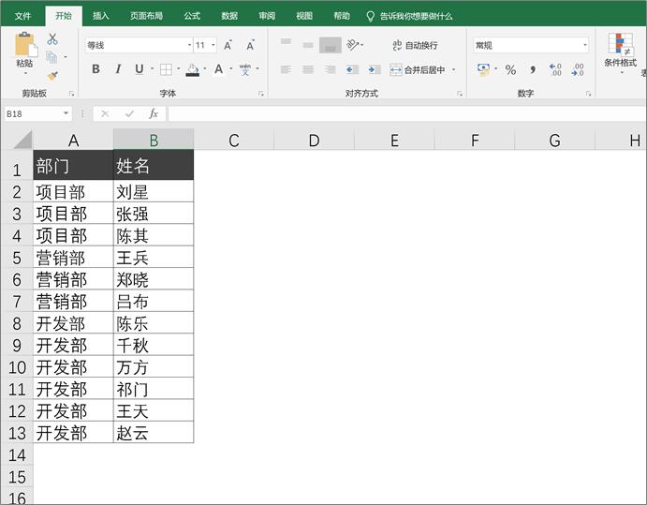The width and height of the screenshot is (647, 505).
Task: Click the Paste (粘贴) clipboard icon
Action: pos(24,47)
